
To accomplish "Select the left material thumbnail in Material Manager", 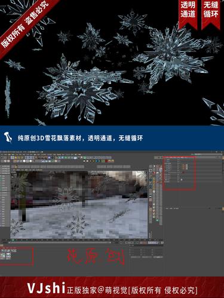I will 3,256.
